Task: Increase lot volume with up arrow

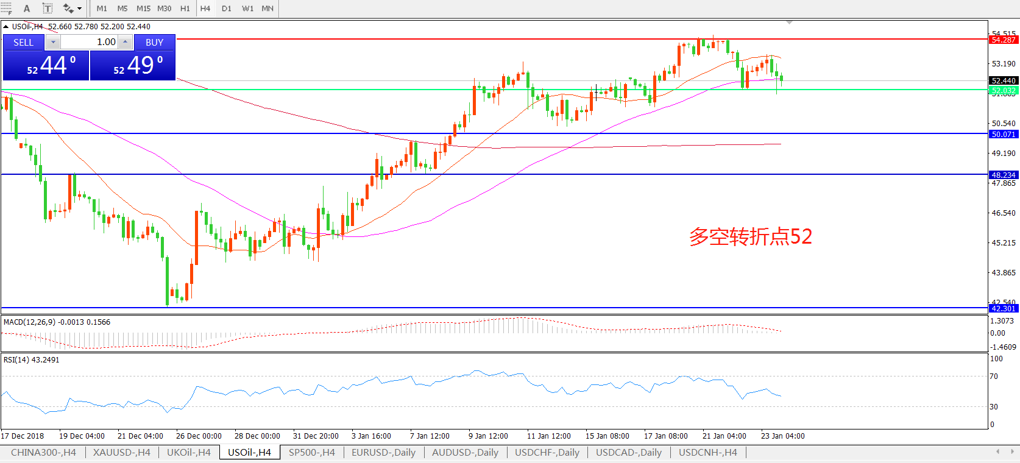Action: (125, 42)
